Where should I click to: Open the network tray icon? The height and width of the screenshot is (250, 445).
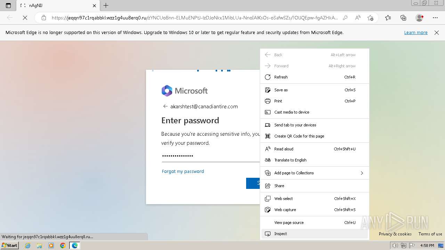click(x=403, y=245)
